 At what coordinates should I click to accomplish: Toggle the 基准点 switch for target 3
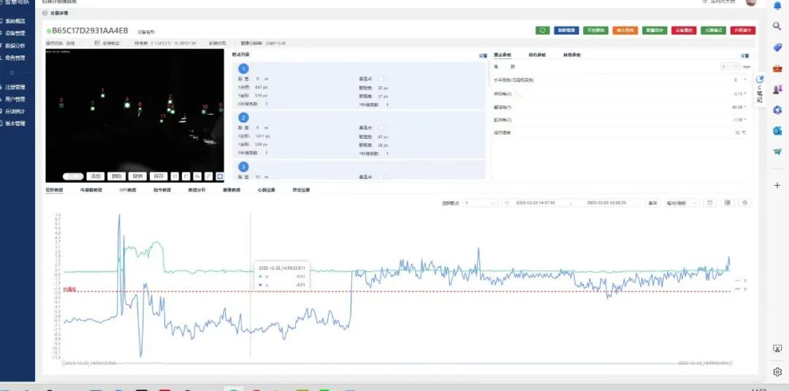click(x=384, y=177)
